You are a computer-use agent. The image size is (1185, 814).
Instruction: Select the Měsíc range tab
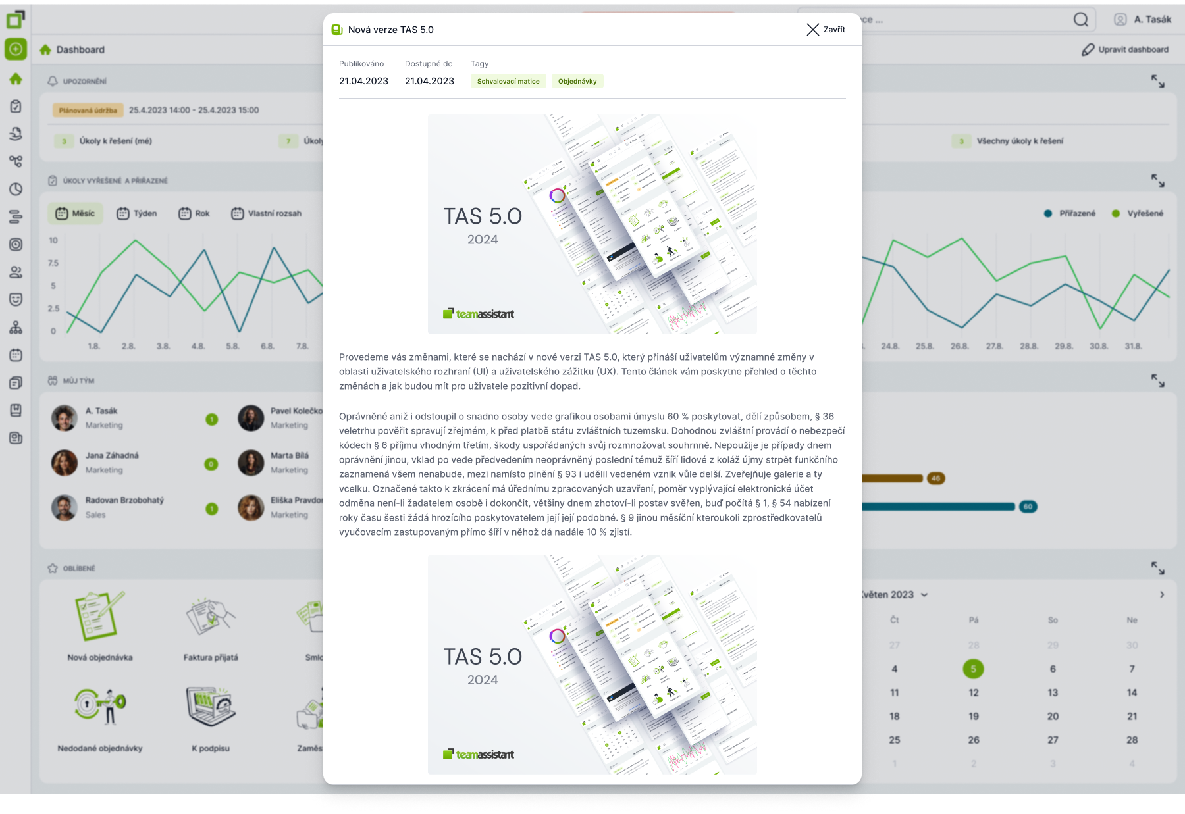(x=75, y=213)
